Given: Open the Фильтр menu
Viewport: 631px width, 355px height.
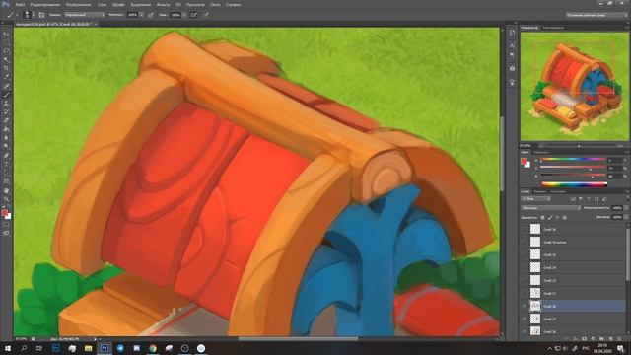Looking at the screenshot, I should click(163, 4).
